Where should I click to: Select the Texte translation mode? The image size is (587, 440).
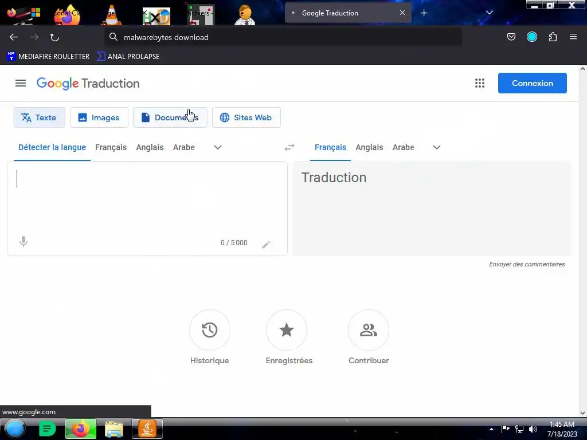40,117
